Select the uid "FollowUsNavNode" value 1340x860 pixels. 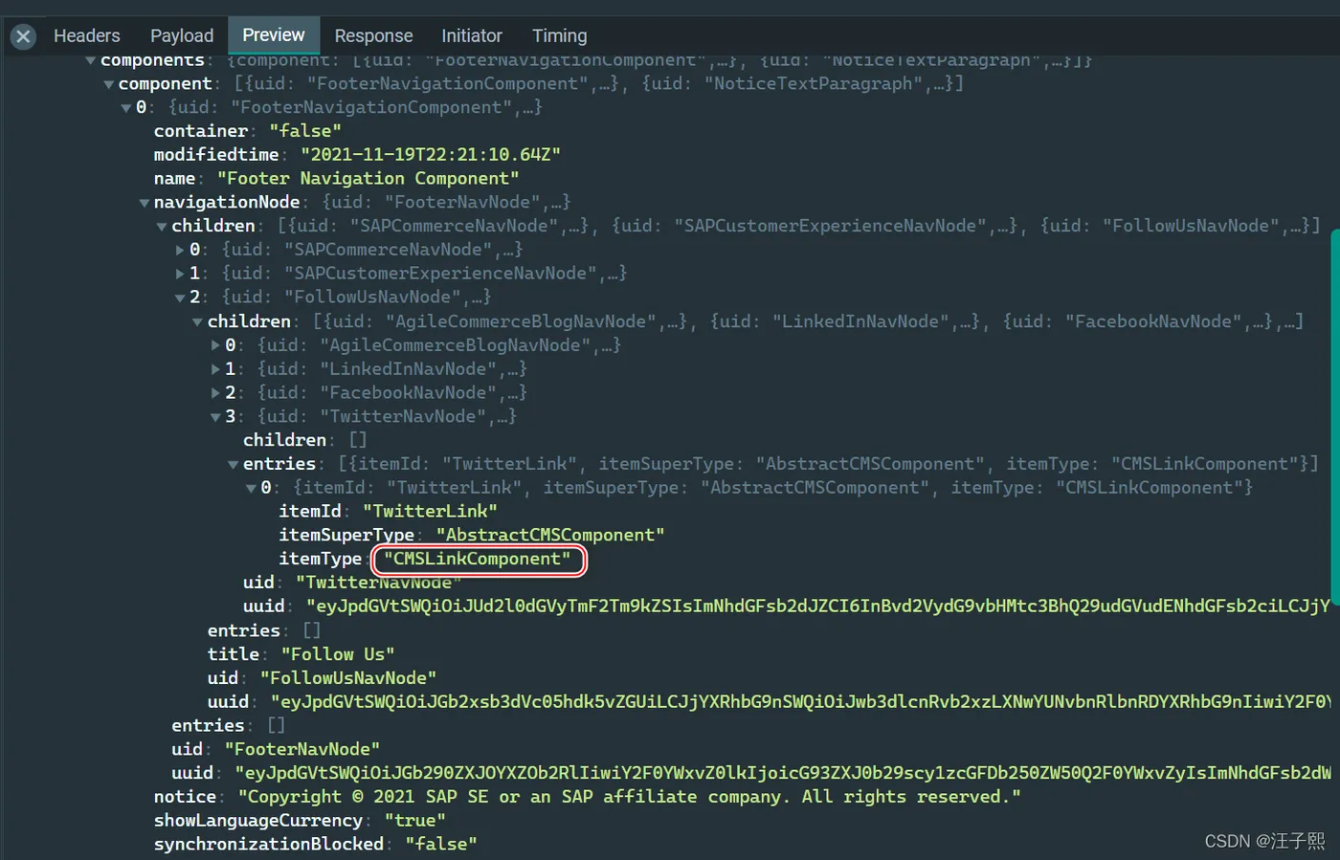click(x=348, y=678)
